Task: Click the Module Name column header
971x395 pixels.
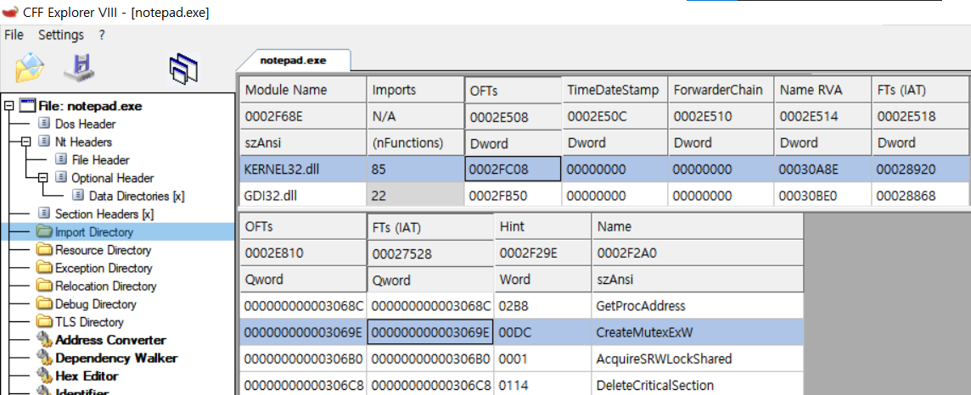Action: tap(303, 90)
